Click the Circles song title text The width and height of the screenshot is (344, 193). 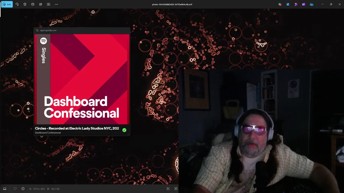[x=77, y=128]
